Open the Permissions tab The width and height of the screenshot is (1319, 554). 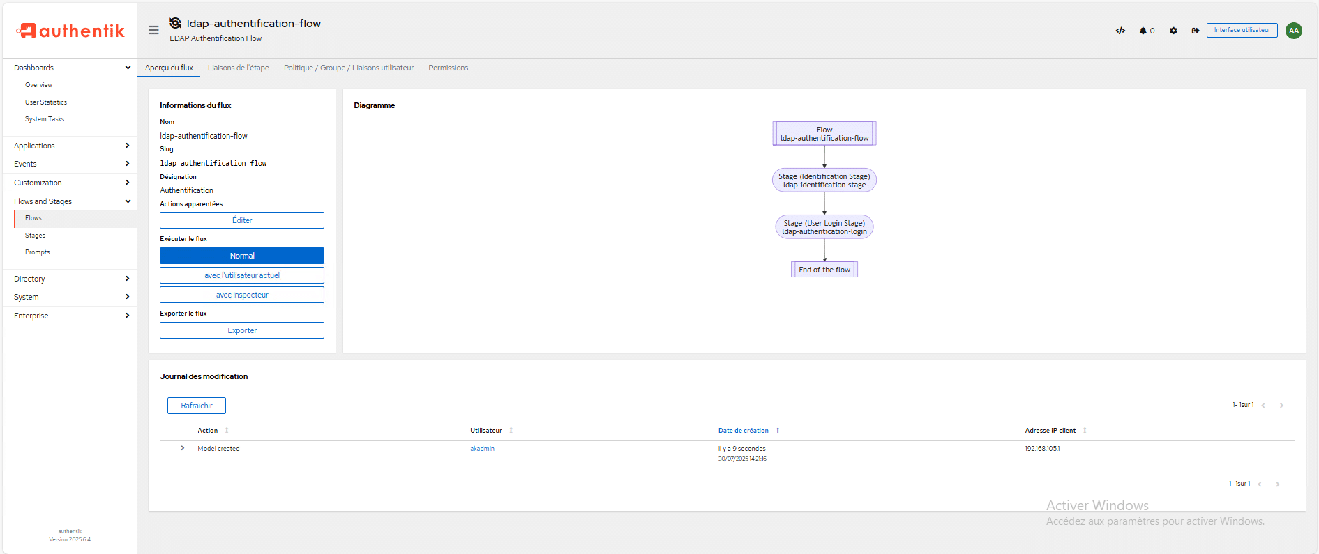[448, 68]
